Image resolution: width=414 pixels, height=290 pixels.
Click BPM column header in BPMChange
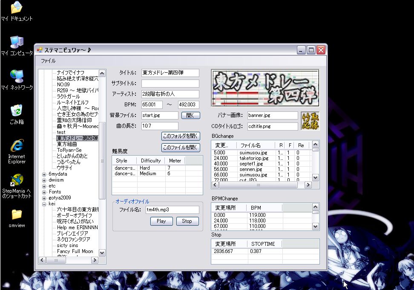264,208
